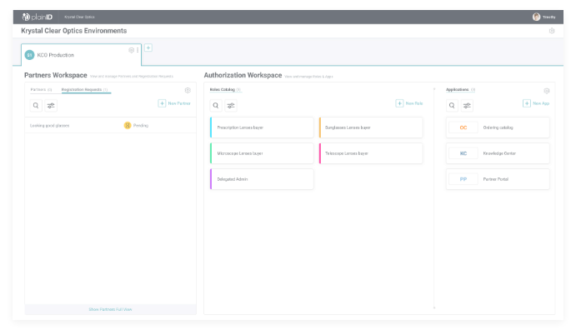576x335 pixels.
Task: Click the New Role button
Action: [409, 103]
